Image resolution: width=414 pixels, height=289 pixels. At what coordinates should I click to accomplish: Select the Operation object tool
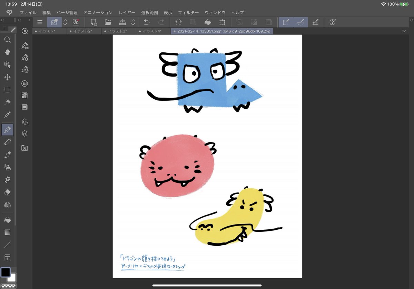pos(7,64)
